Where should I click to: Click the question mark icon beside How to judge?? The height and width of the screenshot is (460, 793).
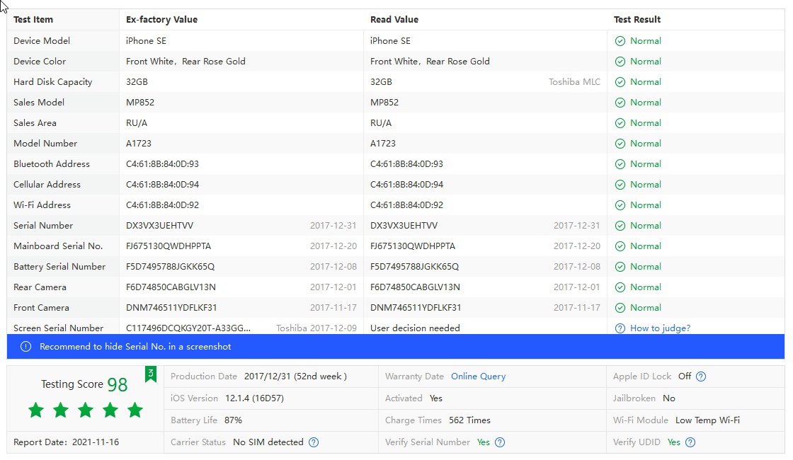pos(620,328)
